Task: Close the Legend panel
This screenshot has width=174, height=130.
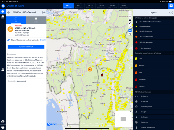Action: tap(171, 12)
